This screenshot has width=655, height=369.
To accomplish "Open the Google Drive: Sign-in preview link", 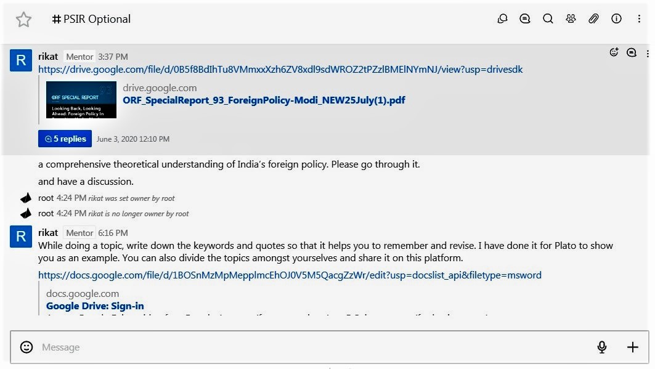I will point(95,306).
